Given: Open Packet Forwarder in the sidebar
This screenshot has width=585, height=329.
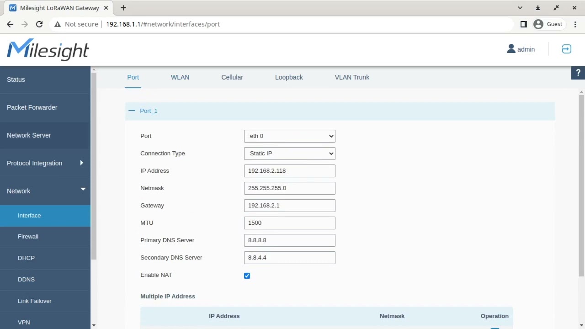Looking at the screenshot, I should coord(45,107).
